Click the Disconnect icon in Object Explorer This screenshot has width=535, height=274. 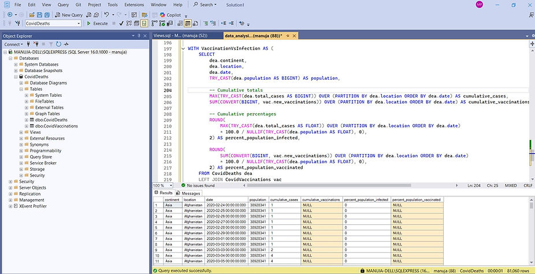coord(35,44)
